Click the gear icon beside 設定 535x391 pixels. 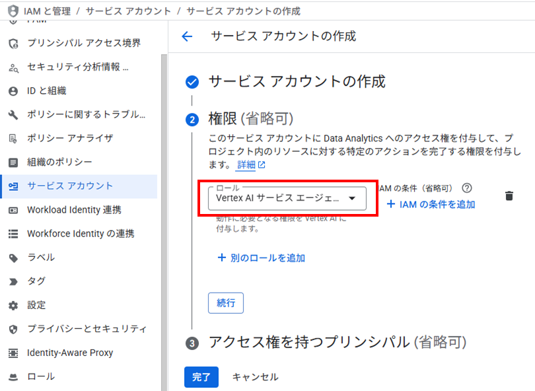click(x=13, y=305)
